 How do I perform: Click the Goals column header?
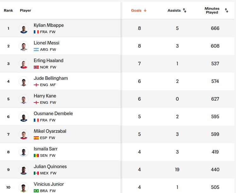point(136,10)
